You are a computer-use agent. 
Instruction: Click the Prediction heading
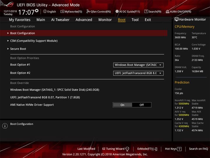[x=182, y=82]
